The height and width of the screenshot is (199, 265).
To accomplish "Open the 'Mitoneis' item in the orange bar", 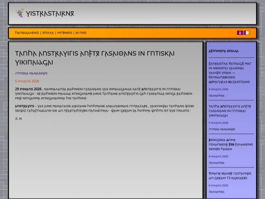I will [65, 32].
